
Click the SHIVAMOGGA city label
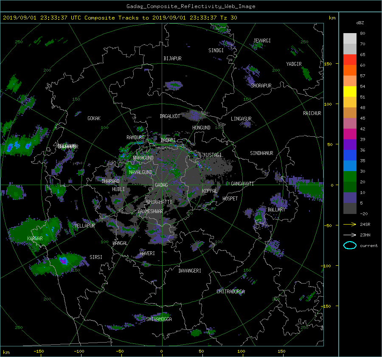[159, 319]
